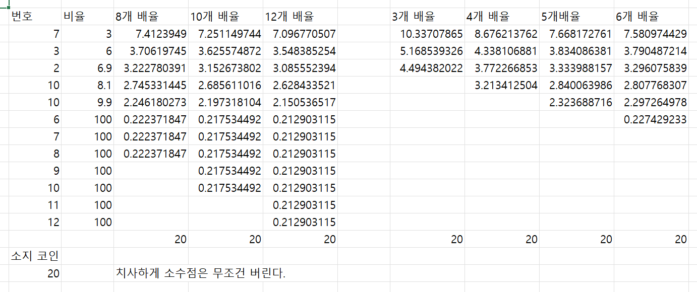Click cell containing 3.772266853
697x292 pixels.
(x=502, y=68)
